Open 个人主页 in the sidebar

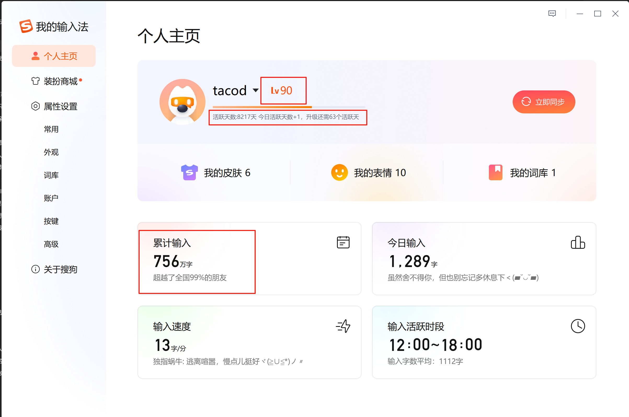(54, 56)
